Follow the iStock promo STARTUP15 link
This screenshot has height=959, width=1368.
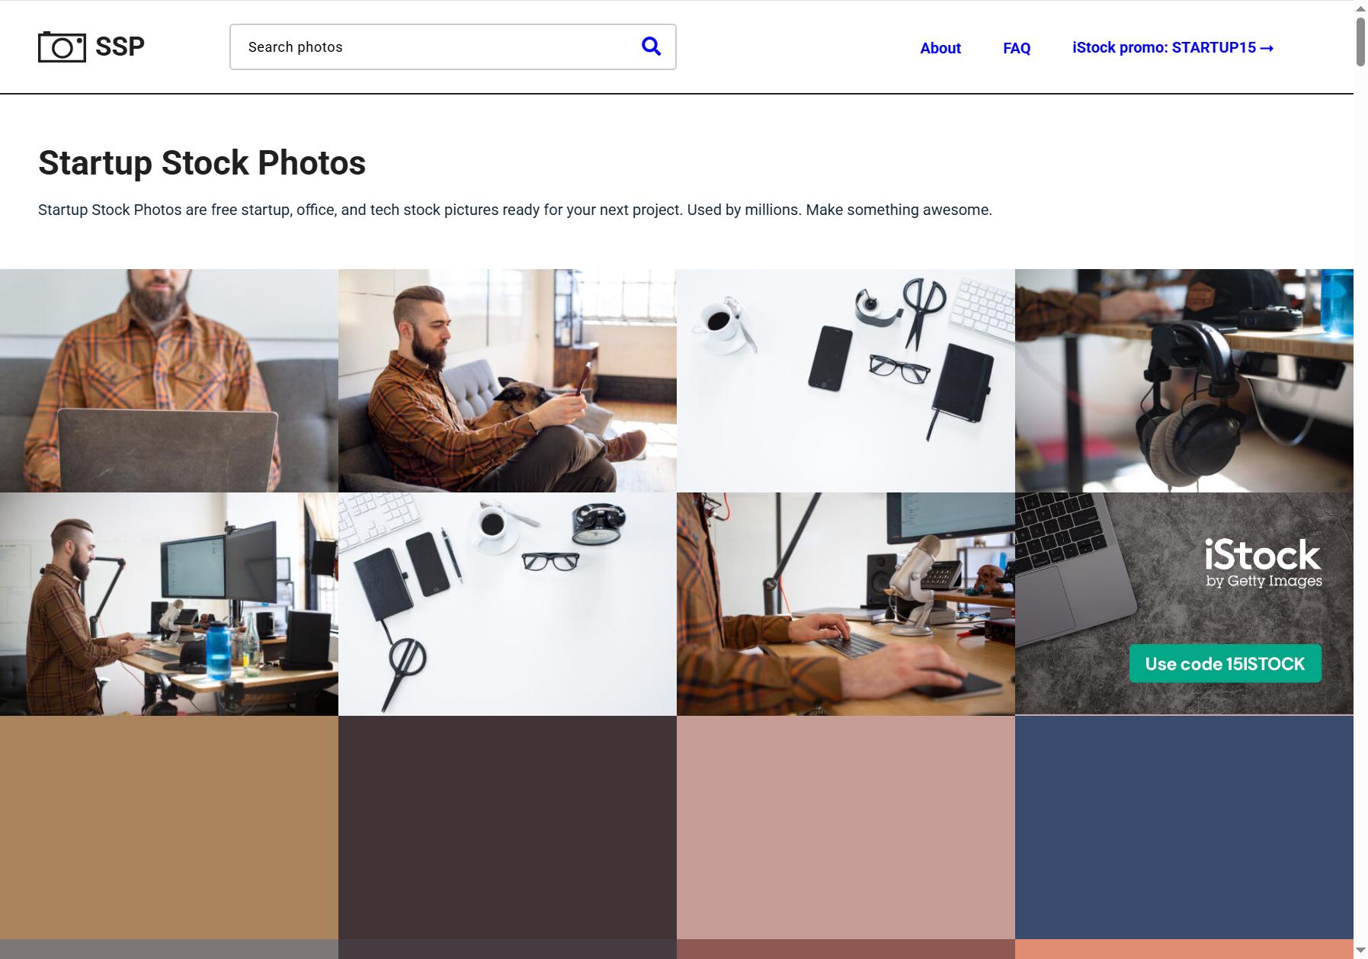(1173, 47)
